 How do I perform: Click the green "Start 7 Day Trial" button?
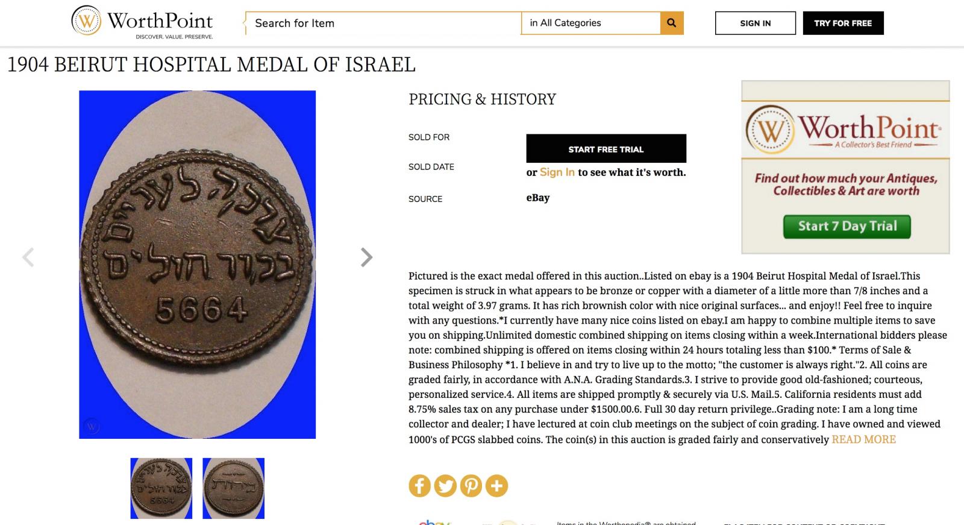pyautogui.click(x=847, y=227)
